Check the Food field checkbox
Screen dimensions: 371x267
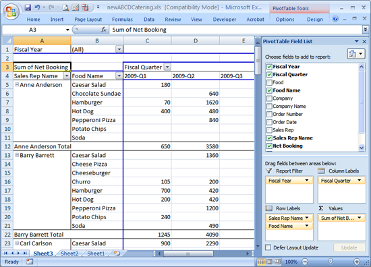269,82
